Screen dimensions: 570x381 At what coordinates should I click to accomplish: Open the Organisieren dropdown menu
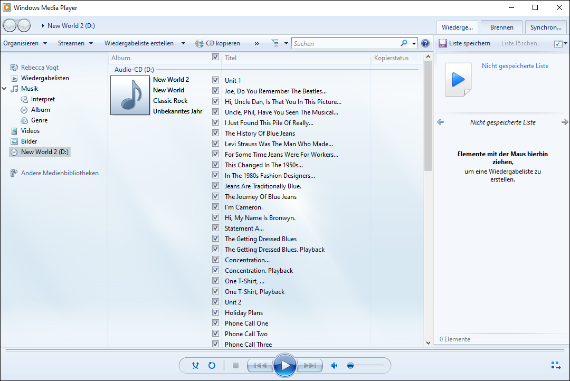pyautogui.click(x=25, y=43)
